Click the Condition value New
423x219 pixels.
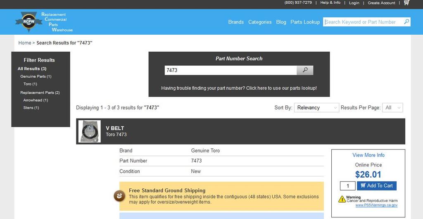[x=195, y=171]
